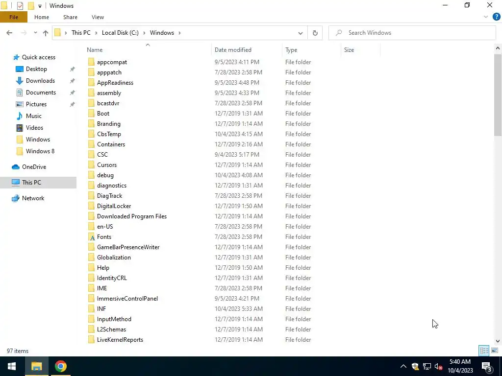
Task: Click chevron after Local Disk (C:) breadcrumb
Action: [144, 33]
